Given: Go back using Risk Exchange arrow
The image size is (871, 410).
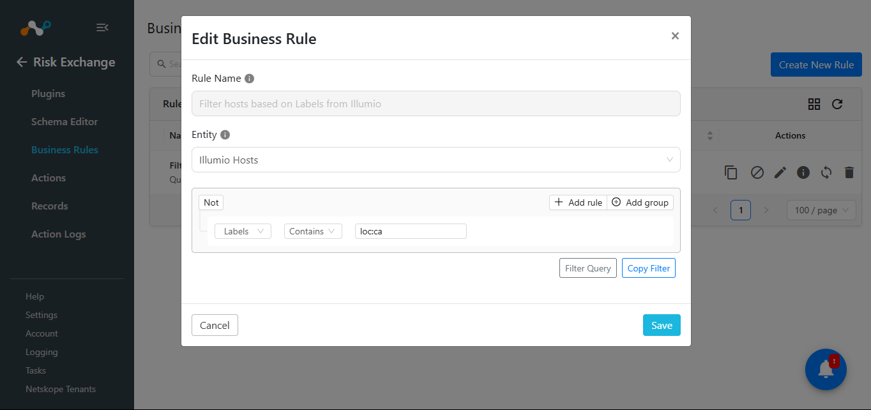Looking at the screenshot, I should 22,62.
